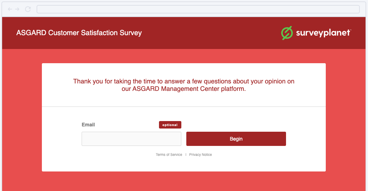368x191 pixels.
Task: Reload the page with the refresh icon
Action: pos(28,9)
